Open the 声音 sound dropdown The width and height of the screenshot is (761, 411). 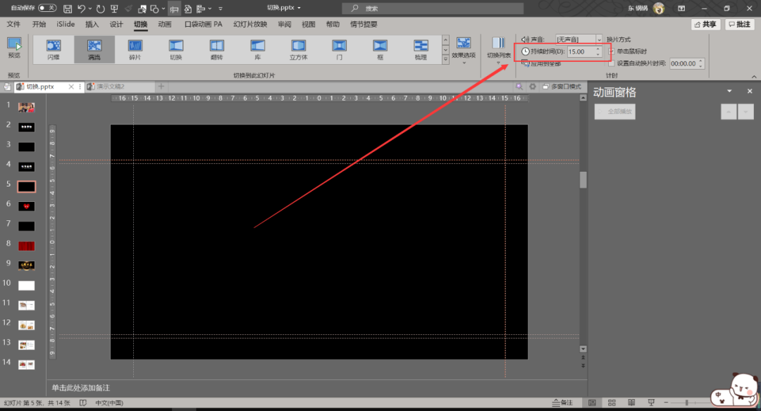pyautogui.click(x=600, y=39)
